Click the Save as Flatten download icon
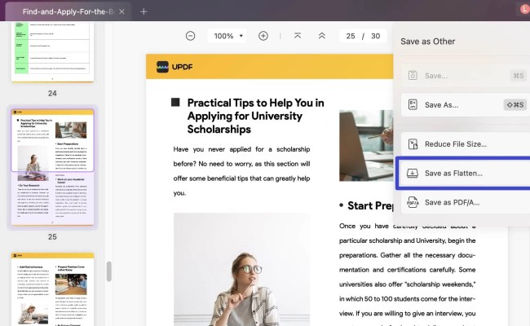 click(x=413, y=174)
